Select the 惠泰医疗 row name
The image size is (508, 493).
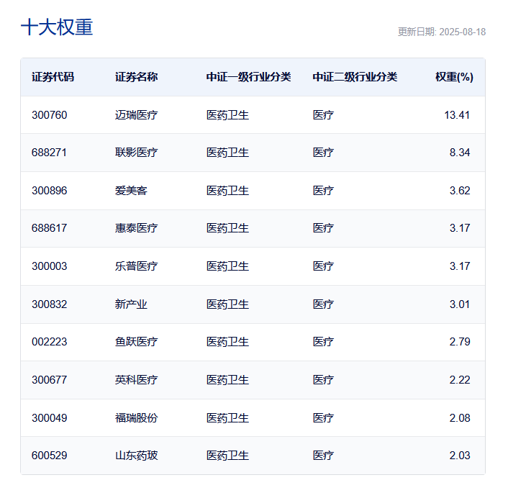[136, 228]
